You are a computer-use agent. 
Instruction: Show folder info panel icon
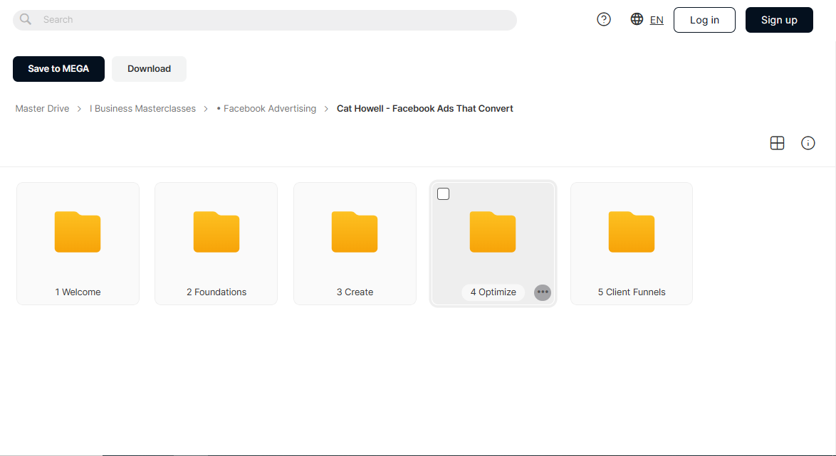pos(808,143)
